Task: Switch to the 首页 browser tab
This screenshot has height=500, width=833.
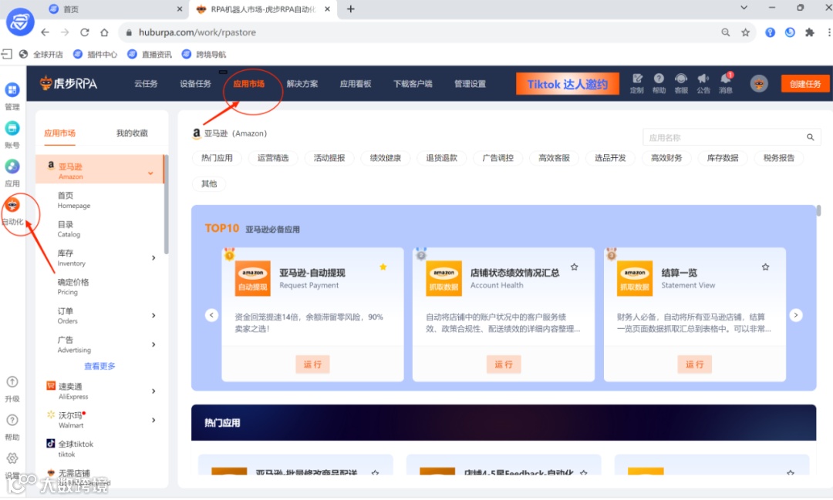Action: (x=115, y=9)
